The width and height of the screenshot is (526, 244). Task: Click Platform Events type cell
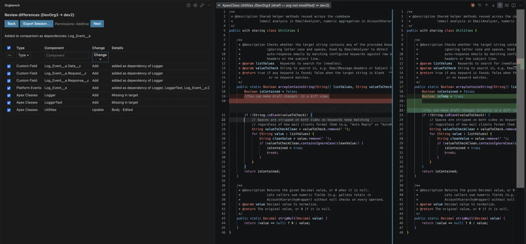coord(29,88)
